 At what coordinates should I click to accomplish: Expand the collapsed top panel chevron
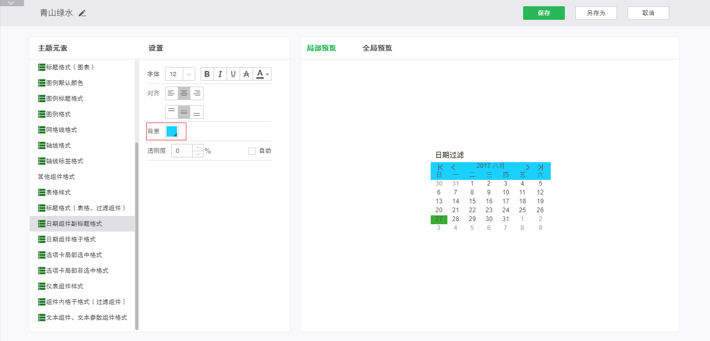[11, 3]
